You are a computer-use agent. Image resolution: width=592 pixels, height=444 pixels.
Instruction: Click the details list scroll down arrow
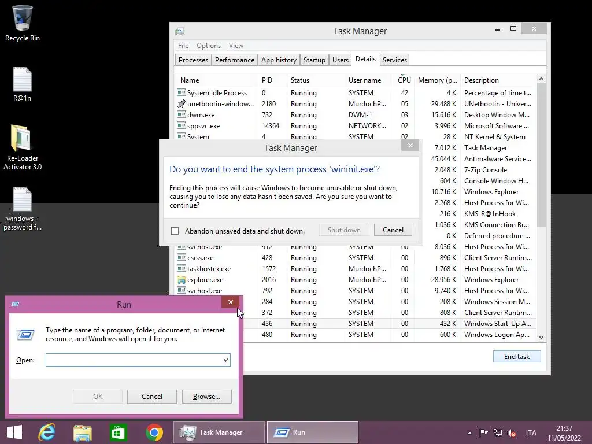541,338
